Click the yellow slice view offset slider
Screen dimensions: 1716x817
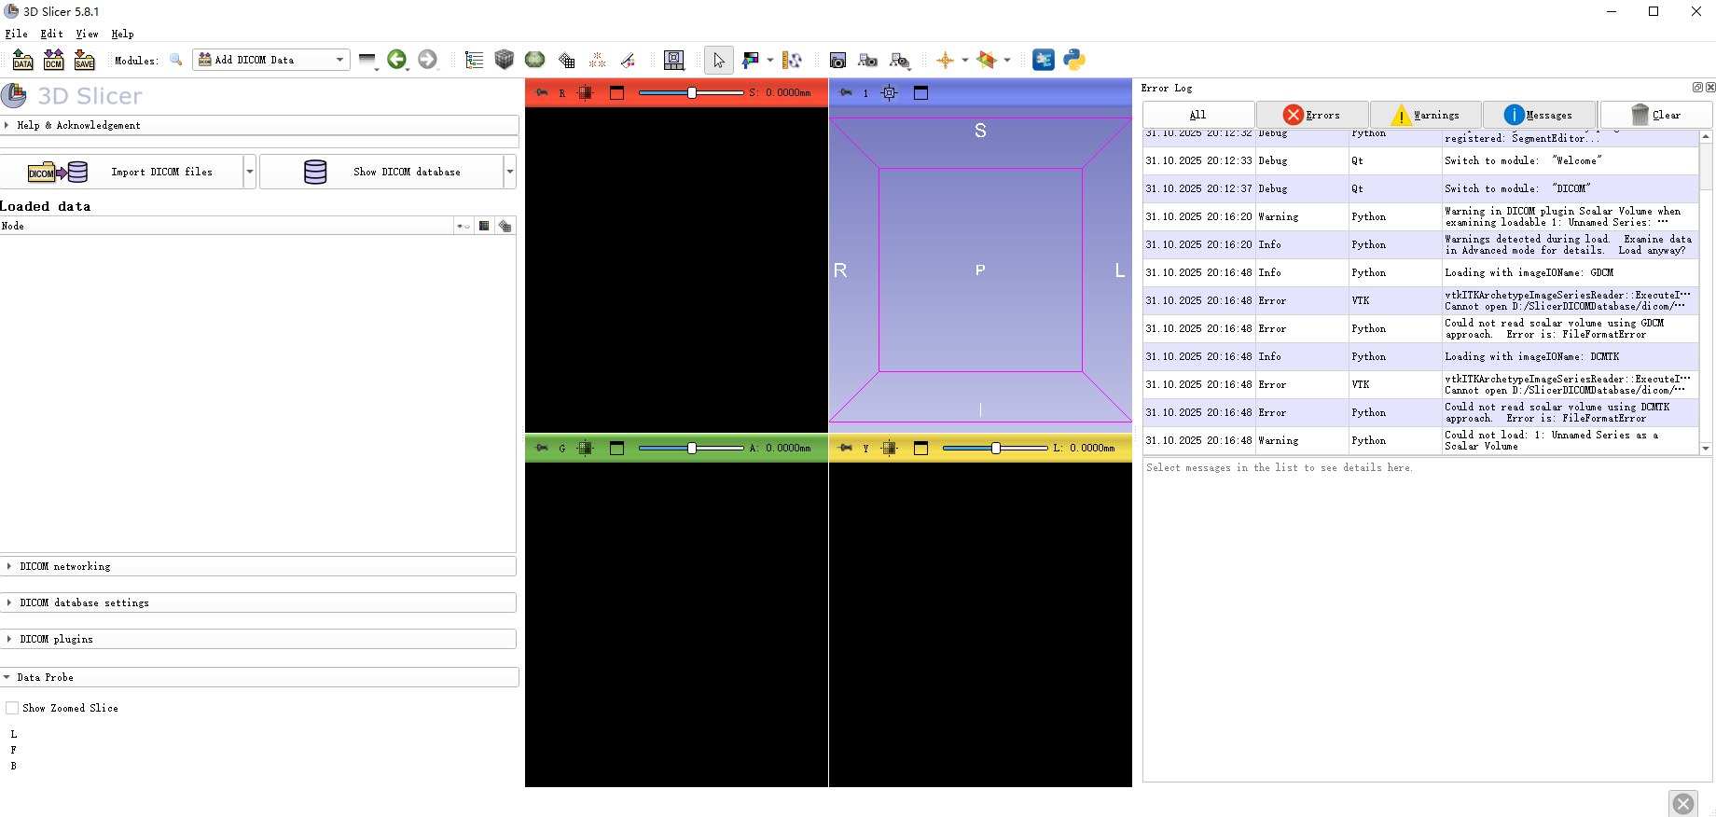point(994,448)
